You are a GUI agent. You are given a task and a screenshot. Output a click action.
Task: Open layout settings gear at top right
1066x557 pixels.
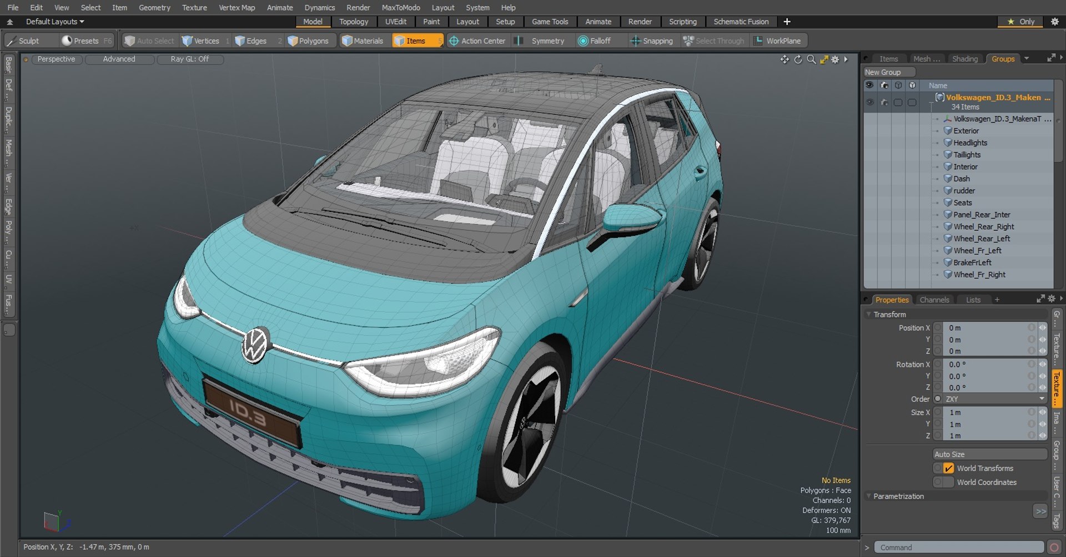[1055, 22]
